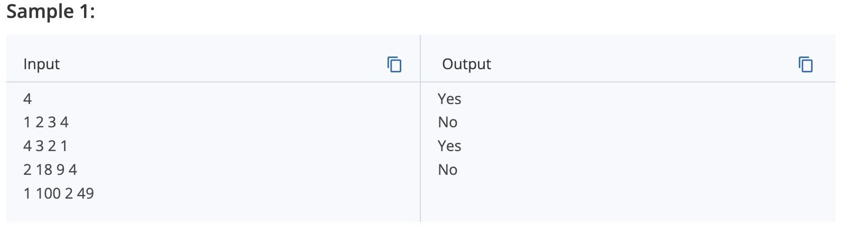Select the input line containing only 4
Screen dimensions: 848x243
27,99
